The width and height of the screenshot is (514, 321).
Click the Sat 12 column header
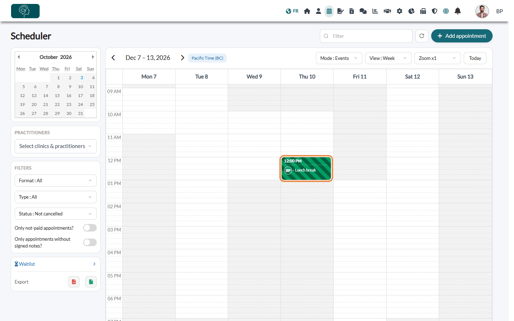(412, 77)
